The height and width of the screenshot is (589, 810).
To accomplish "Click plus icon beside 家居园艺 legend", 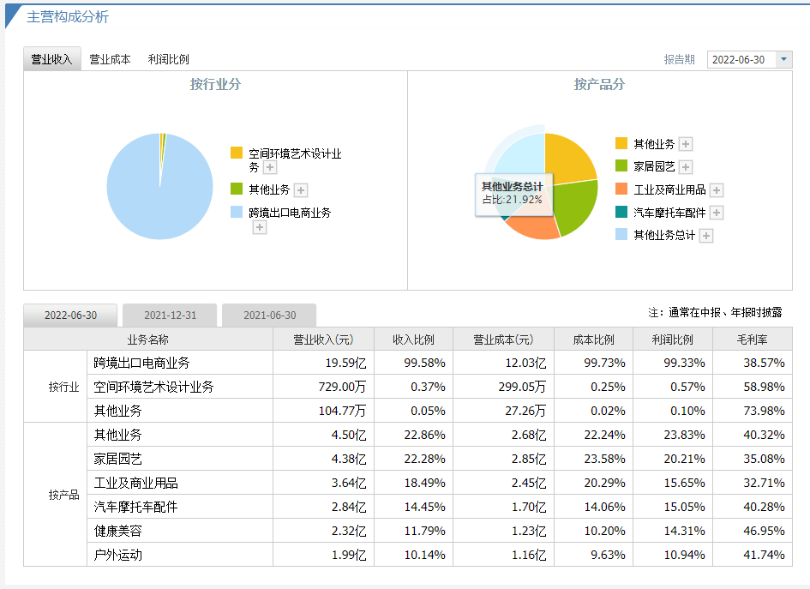I will pyautogui.click(x=686, y=167).
